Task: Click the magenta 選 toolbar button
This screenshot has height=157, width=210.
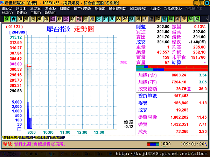Action: click(53, 19)
